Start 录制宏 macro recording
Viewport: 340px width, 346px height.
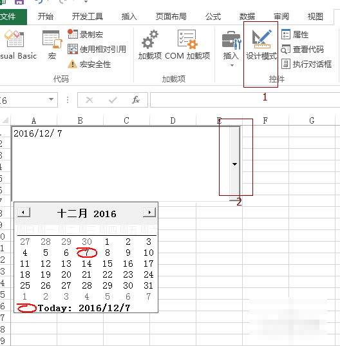86,34
